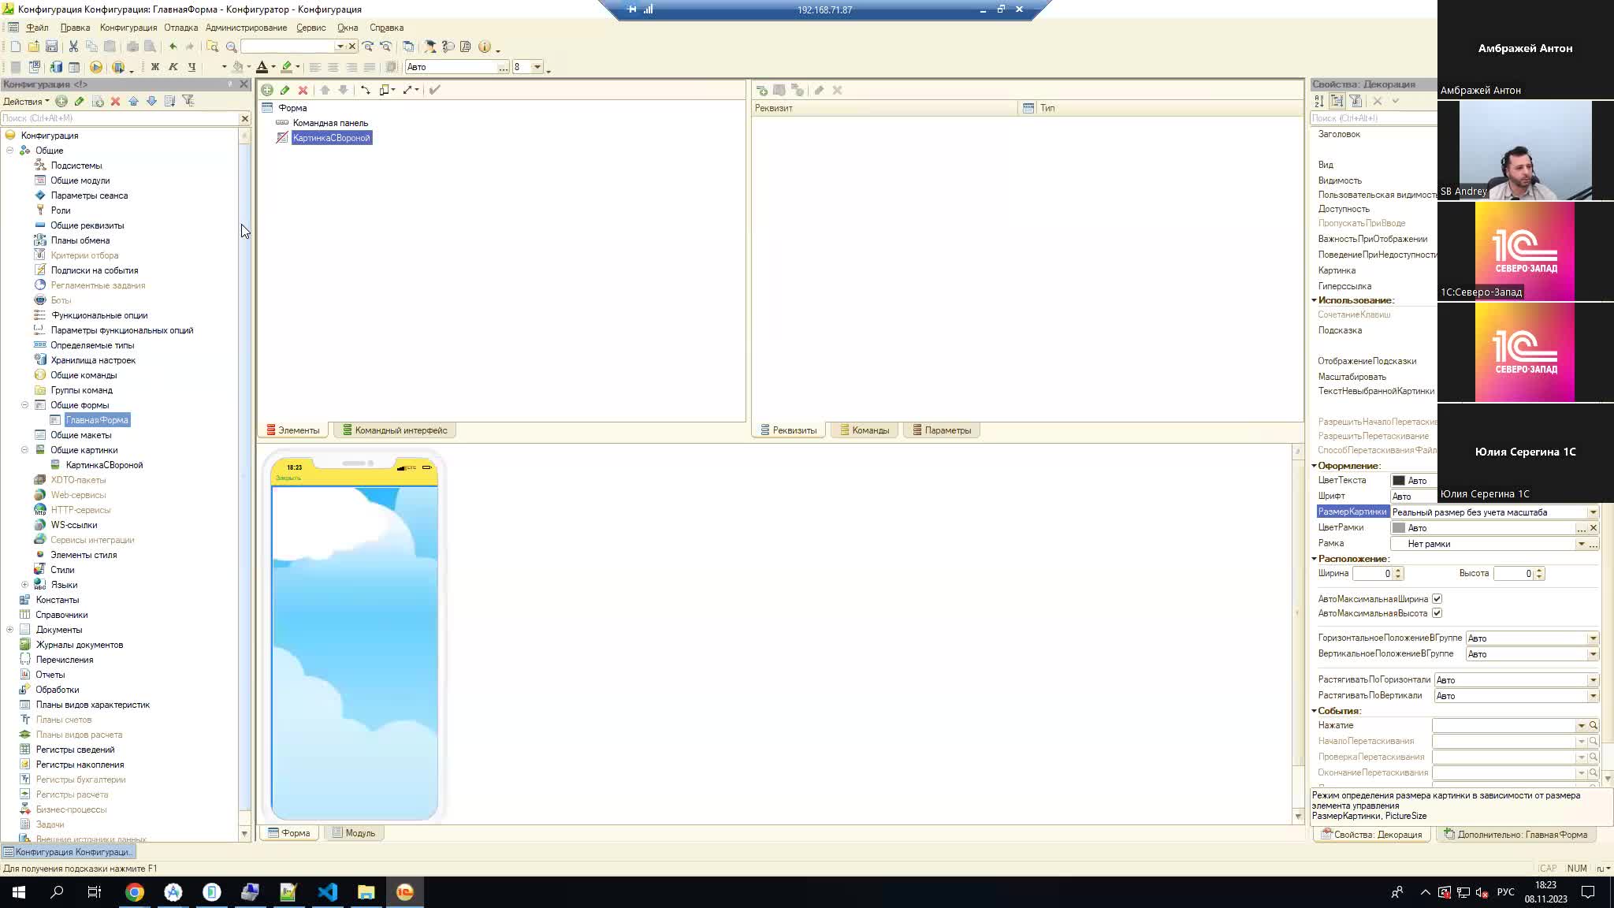1614x908 pixels.
Task: Increment the Ширина stepper
Action: tap(1398, 571)
